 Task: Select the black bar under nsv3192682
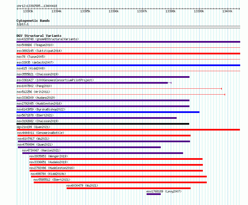103,124
